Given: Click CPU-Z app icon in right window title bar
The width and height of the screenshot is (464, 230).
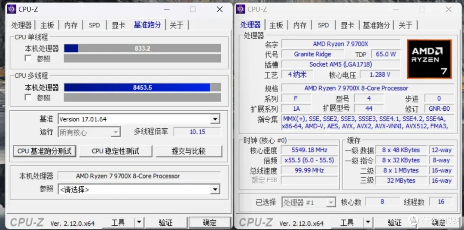Looking at the screenshot, I should (x=241, y=9).
